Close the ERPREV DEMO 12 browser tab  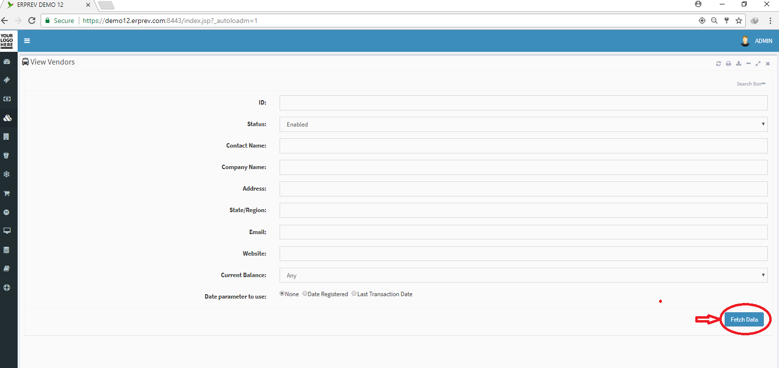coord(88,5)
